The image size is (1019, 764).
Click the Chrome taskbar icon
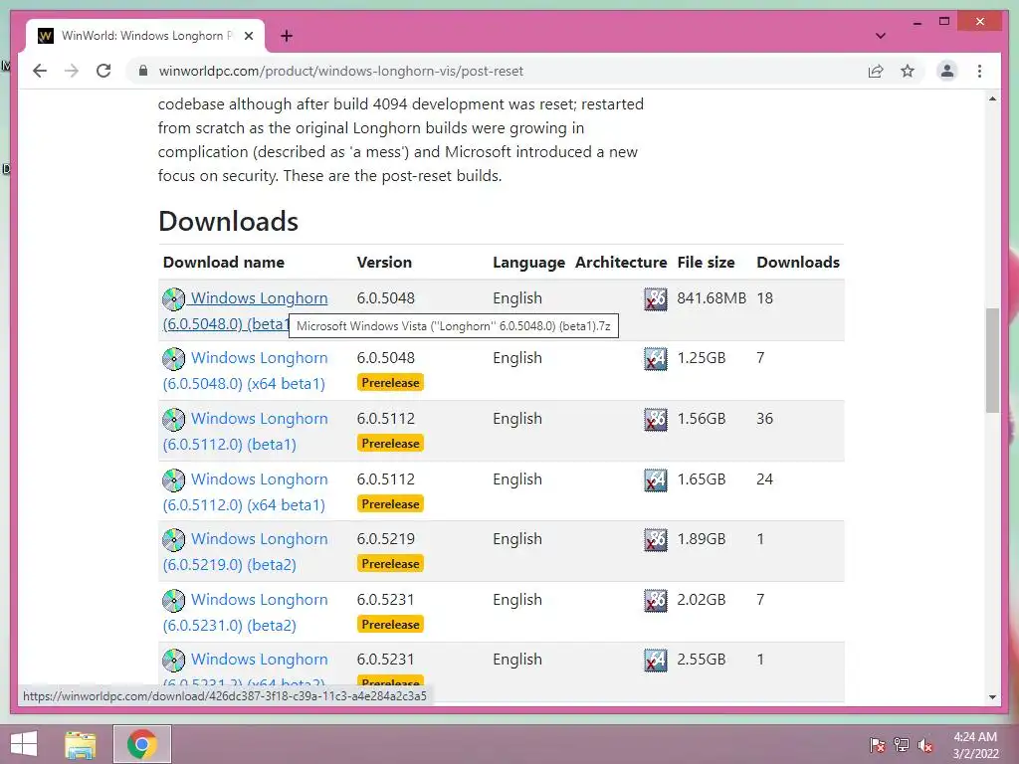tap(142, 744)
